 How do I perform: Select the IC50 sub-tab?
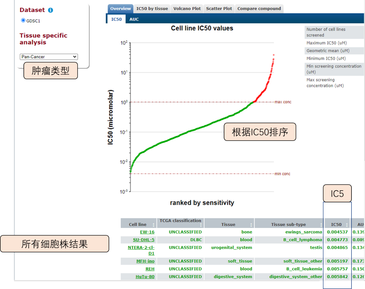116,19
